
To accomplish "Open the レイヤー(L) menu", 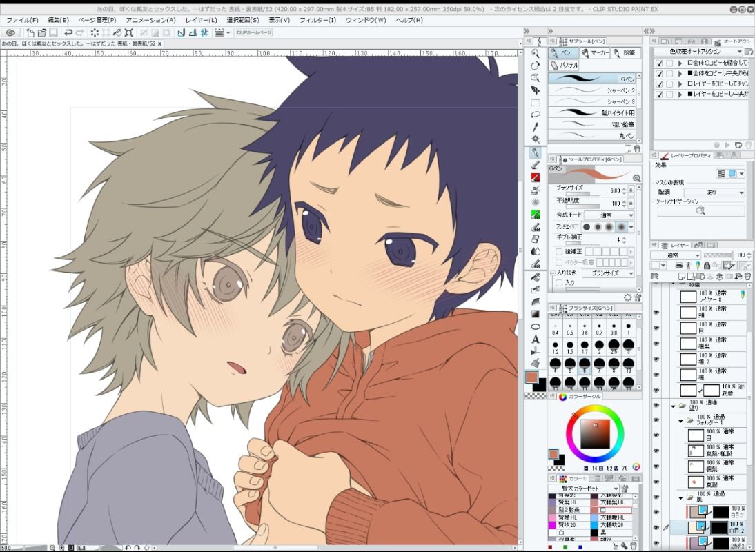I will (202, 20).
